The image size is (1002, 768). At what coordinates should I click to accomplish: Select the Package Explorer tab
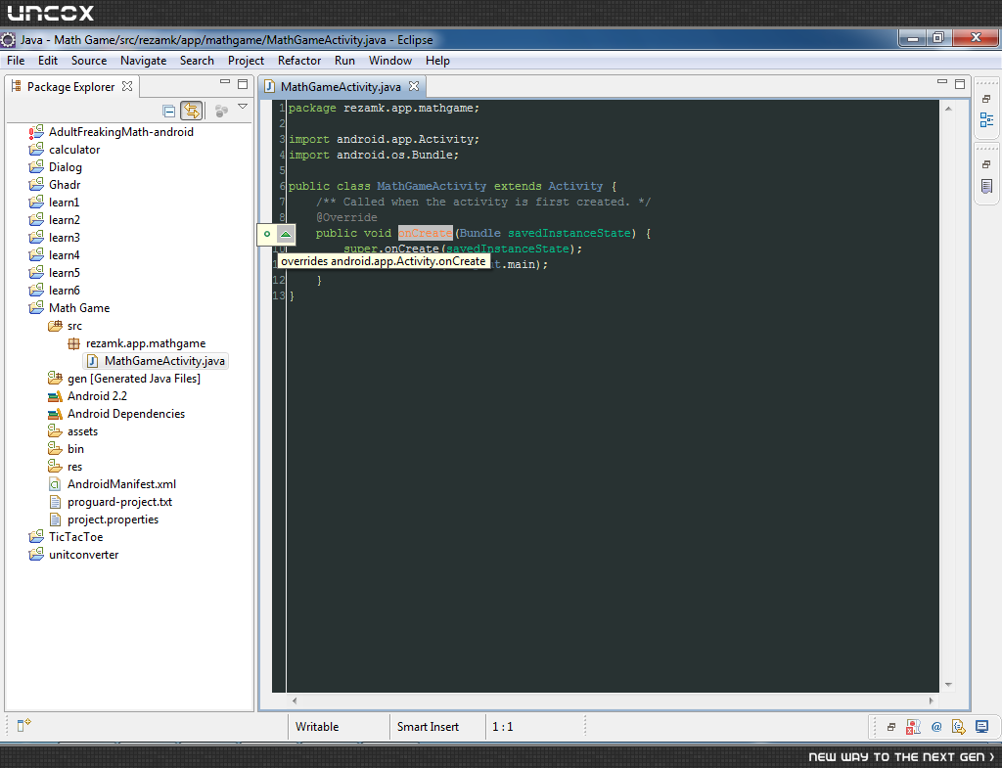pos(70,87)
